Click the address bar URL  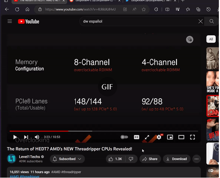coord(81,9)
